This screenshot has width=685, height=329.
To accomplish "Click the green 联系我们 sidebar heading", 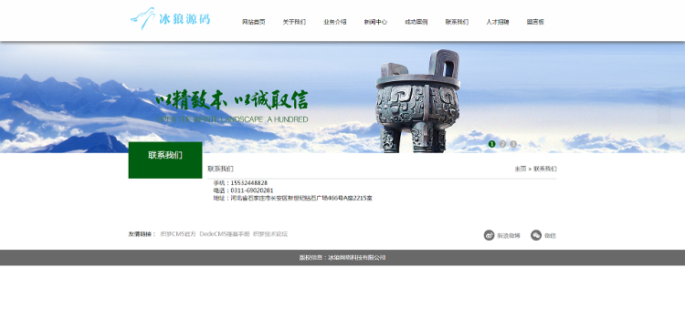I will point(165,159).
